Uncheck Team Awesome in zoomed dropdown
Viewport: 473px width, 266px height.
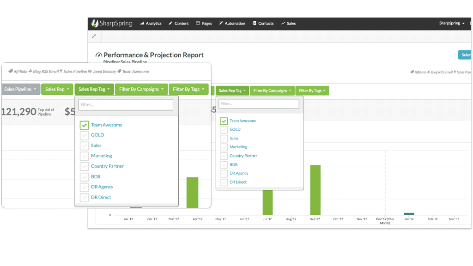click(85, 125)
